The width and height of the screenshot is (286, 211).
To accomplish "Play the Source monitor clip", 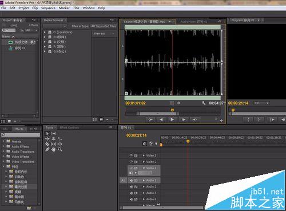I will tap(172, 120).
